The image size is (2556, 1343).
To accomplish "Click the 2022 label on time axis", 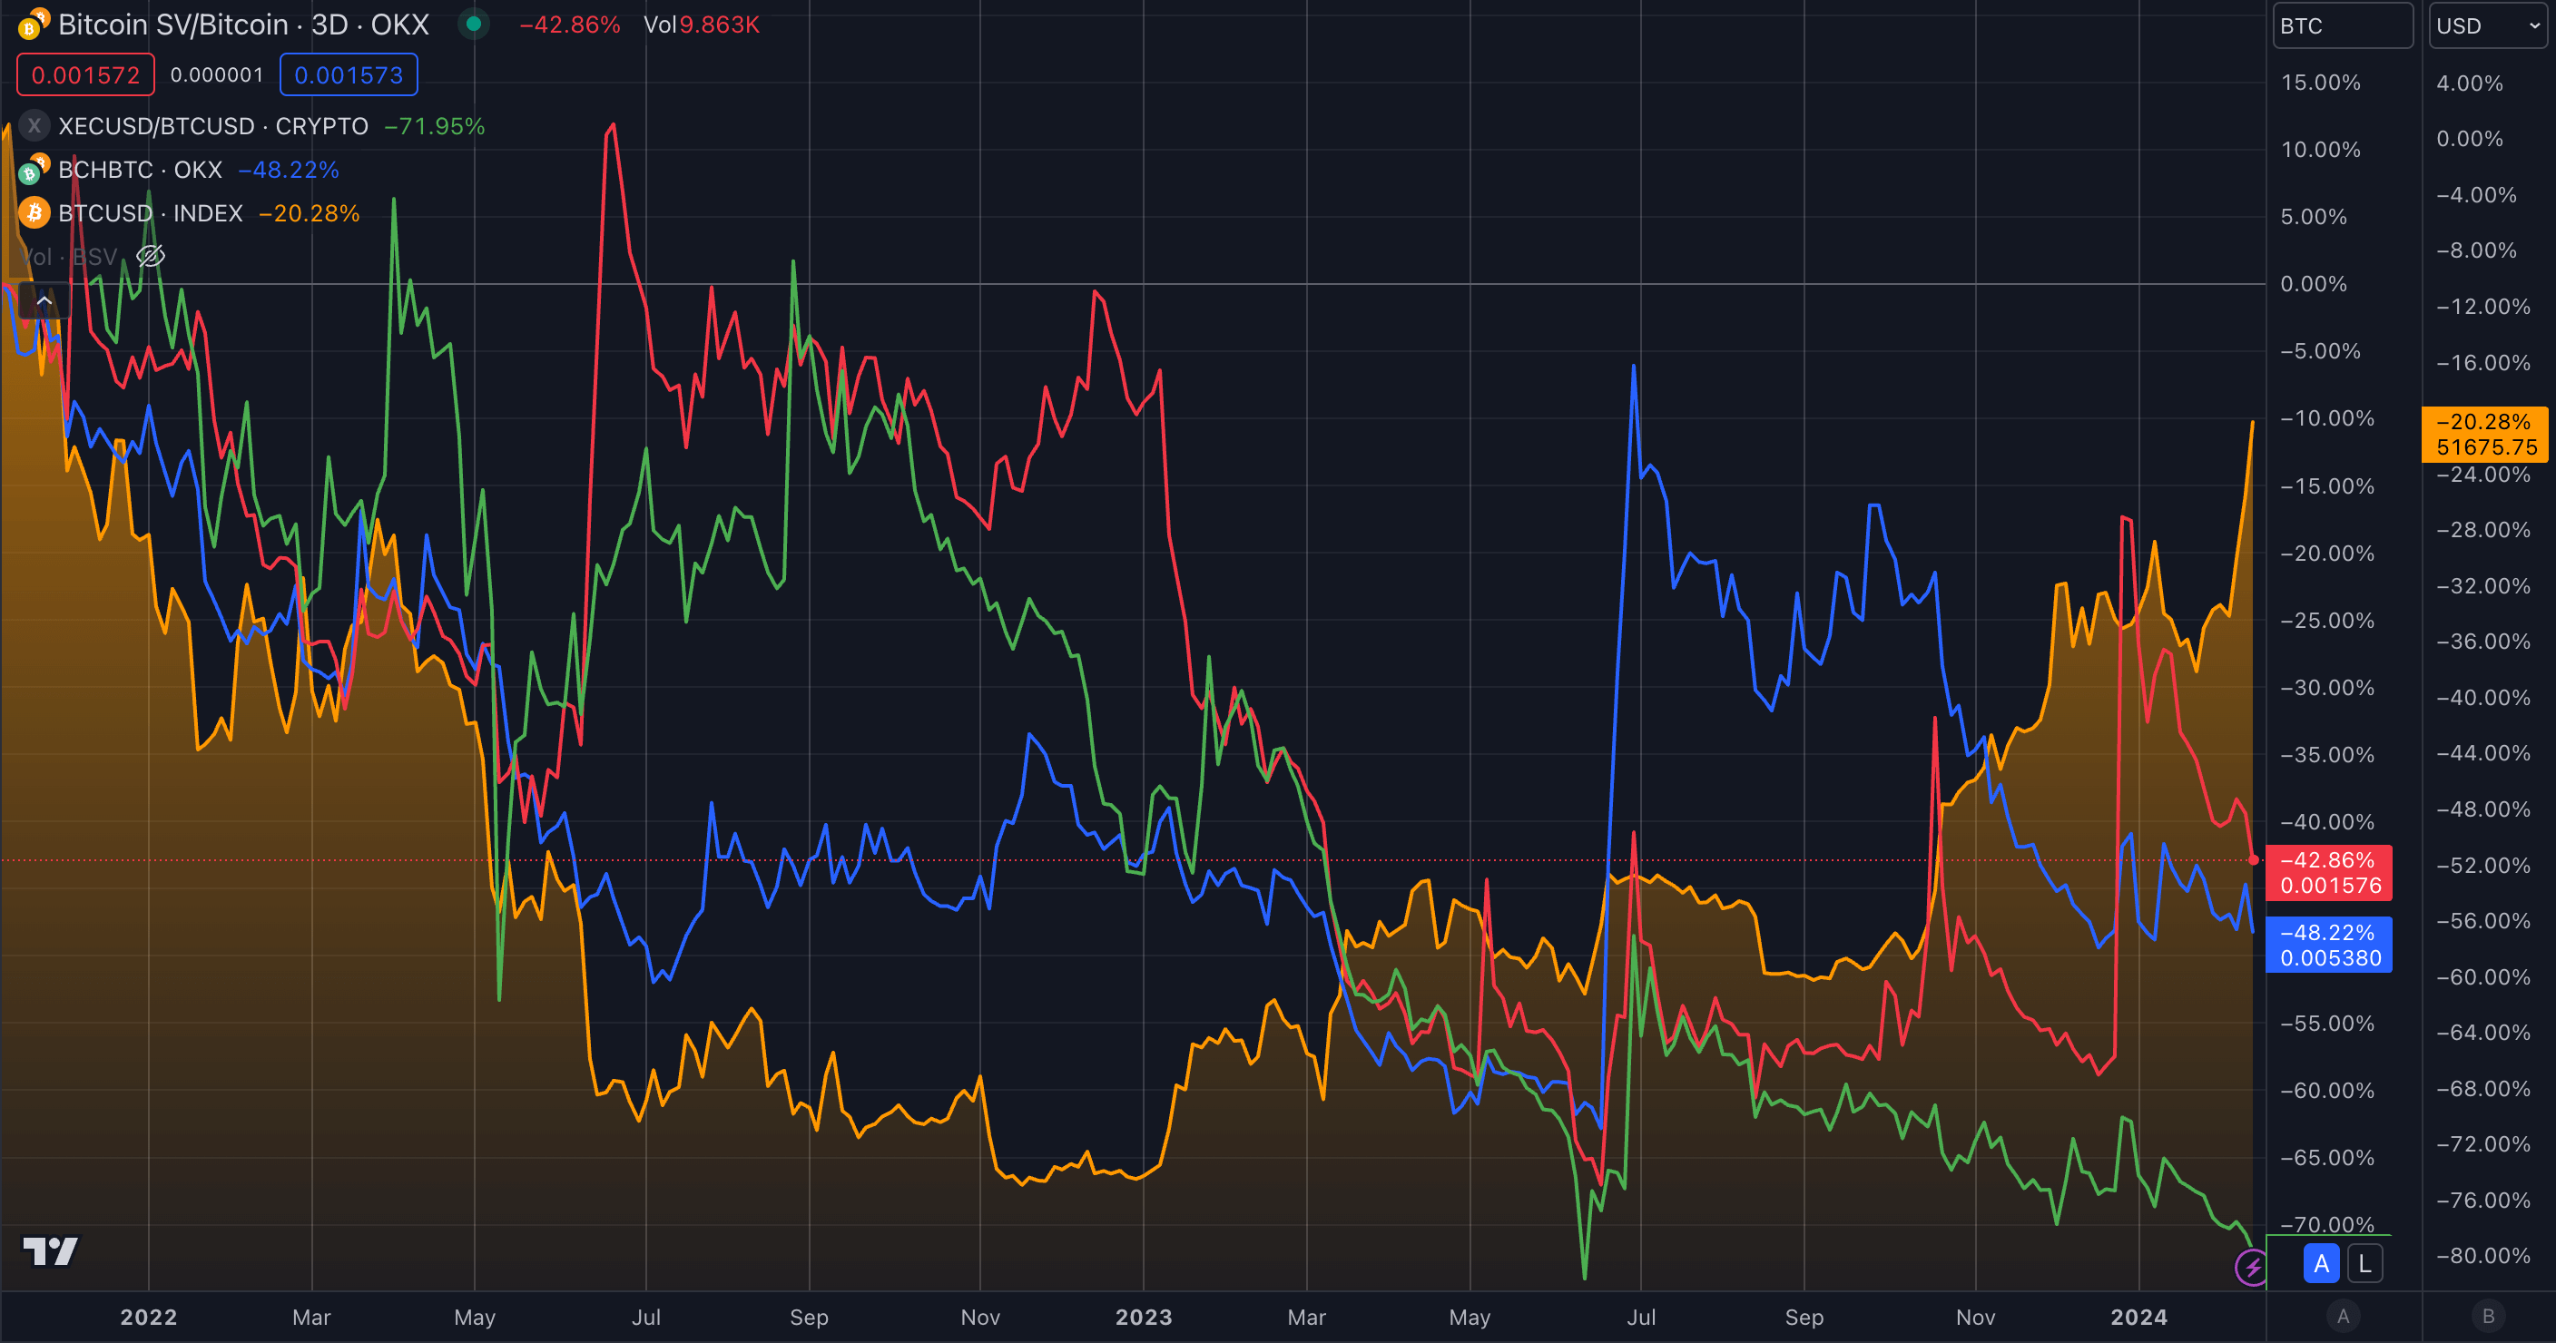I will tap(149, 1318).
